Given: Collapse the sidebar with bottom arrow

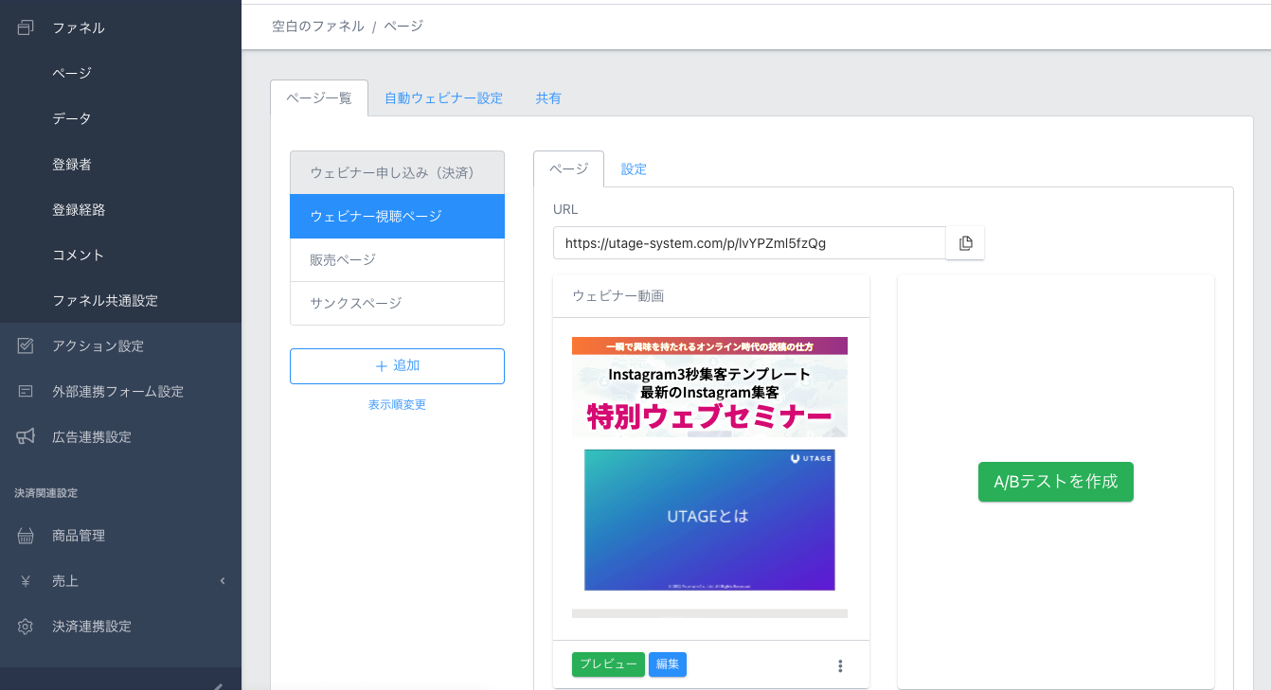Looking at the screenshot, I should 217,684.
